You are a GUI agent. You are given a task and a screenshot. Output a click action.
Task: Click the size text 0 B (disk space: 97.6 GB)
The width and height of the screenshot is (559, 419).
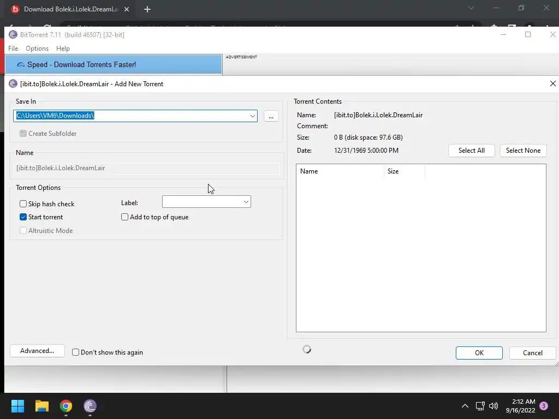pyautogui.click(x=368, y=137)
